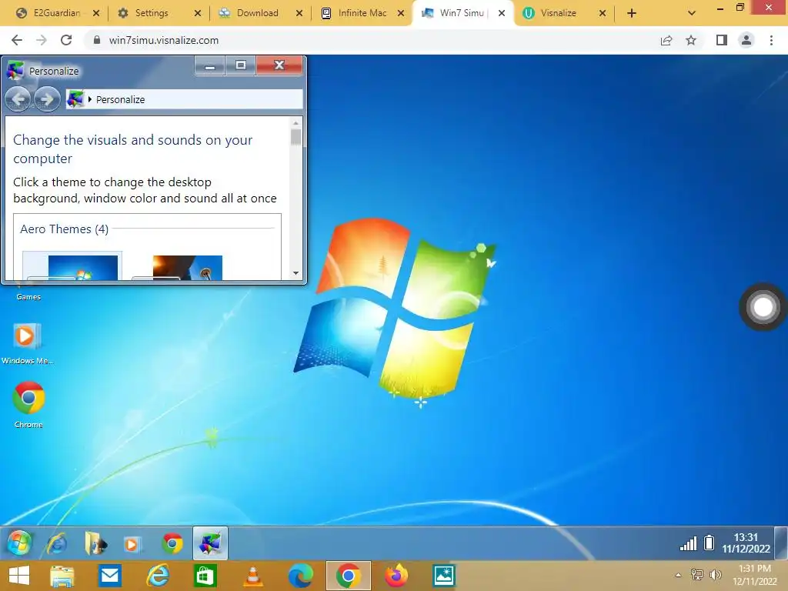Open Windows Explorer folder in Win7 taskbar

(x=95, y=543)
